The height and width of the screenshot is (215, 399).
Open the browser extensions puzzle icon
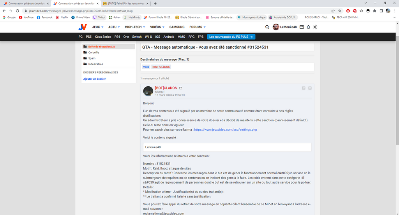374,11
